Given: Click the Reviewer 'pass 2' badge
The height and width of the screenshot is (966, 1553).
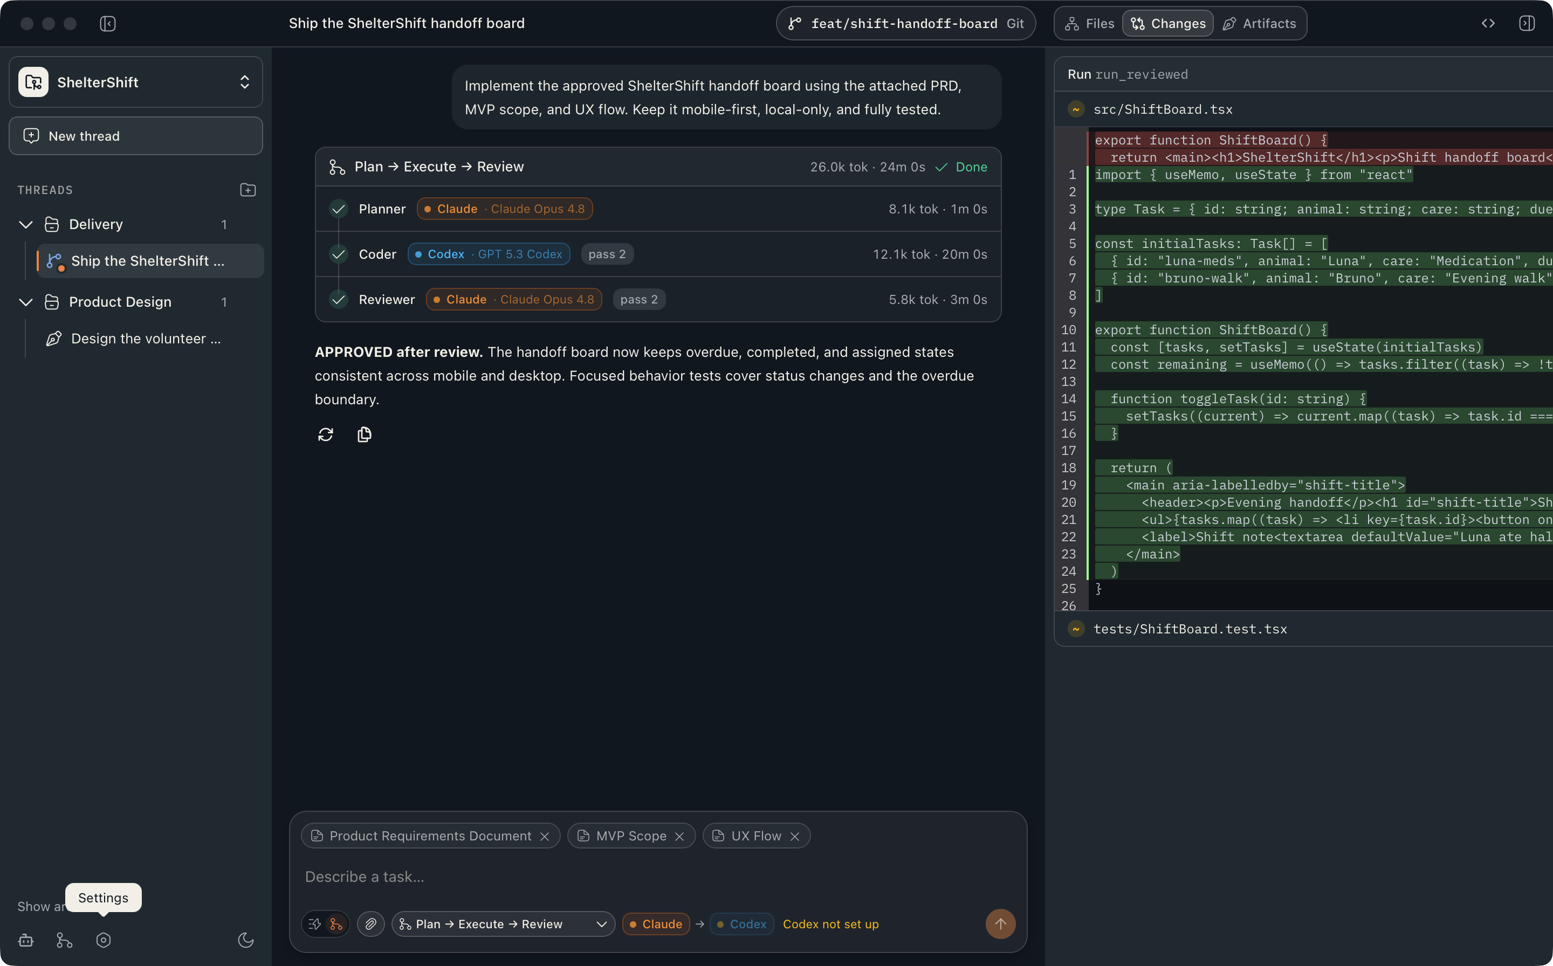Looking at the screenshot, I should 639,300.
